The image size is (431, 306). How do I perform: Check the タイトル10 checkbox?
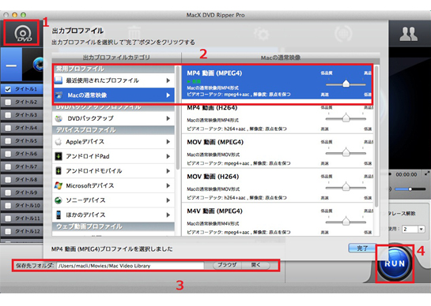(x=8, y=205)
